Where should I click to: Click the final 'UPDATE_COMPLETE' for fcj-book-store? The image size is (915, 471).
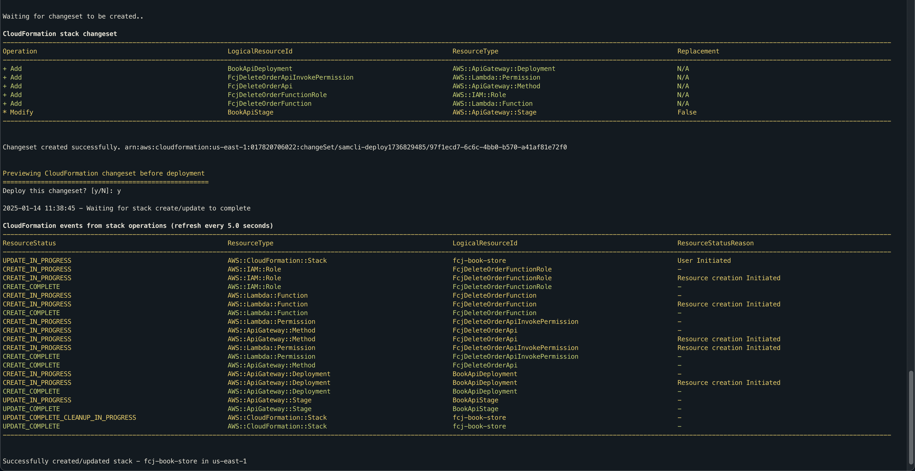(x=31, y=426)
